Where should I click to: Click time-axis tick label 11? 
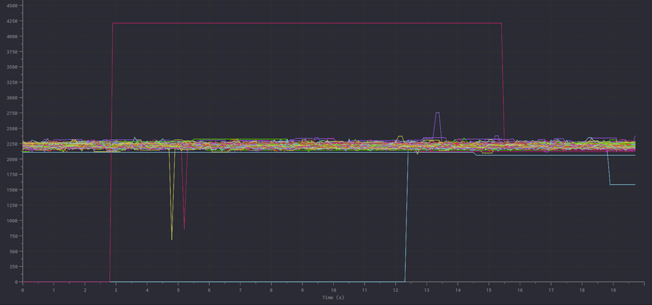[x=365, y=289]
